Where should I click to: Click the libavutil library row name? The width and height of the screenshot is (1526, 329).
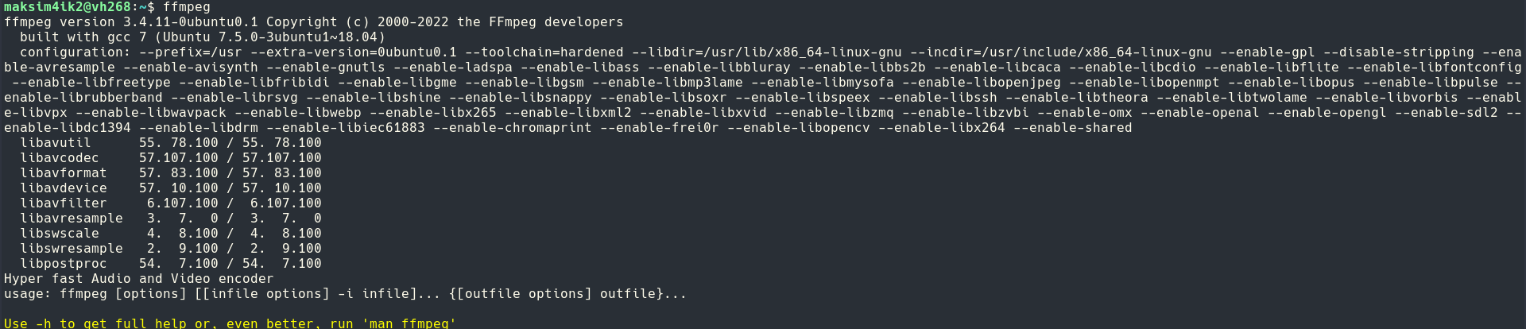[56, 143]
